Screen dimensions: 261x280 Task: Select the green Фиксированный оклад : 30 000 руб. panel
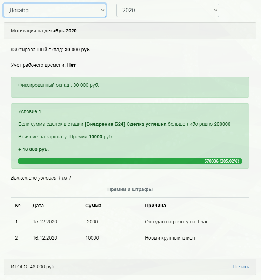pos(130,87)
